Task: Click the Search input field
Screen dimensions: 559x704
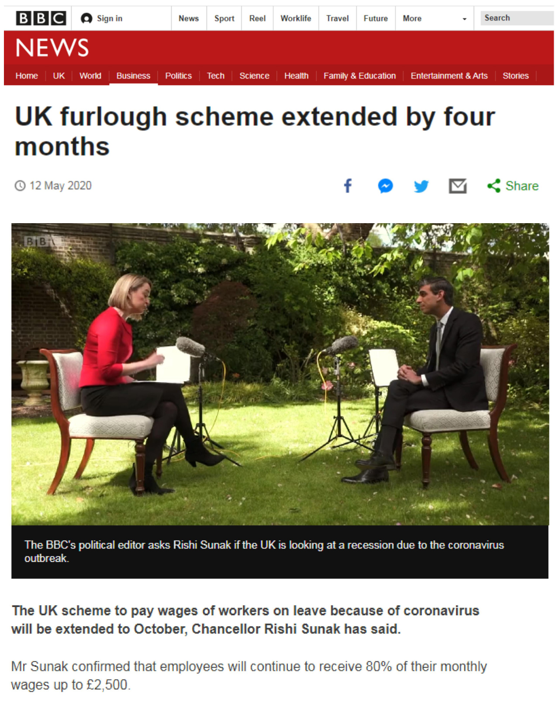Action: click(517, 18)
